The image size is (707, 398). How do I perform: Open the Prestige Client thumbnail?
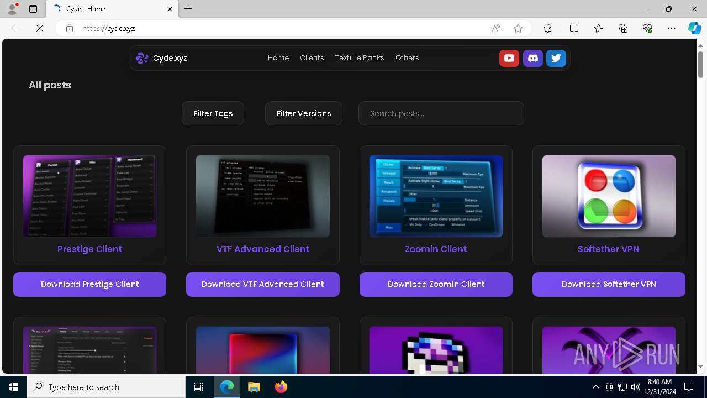[x=89, y=196]
